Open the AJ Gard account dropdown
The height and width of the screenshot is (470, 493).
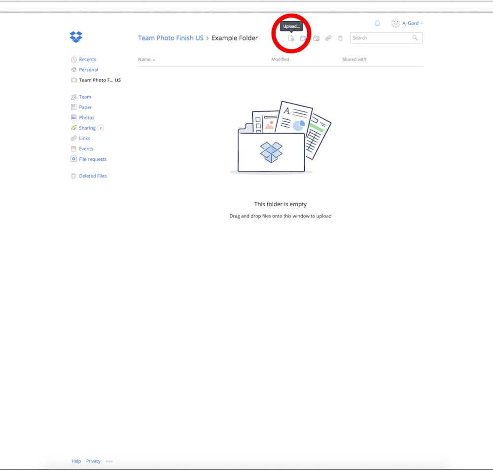click(408, 23)
